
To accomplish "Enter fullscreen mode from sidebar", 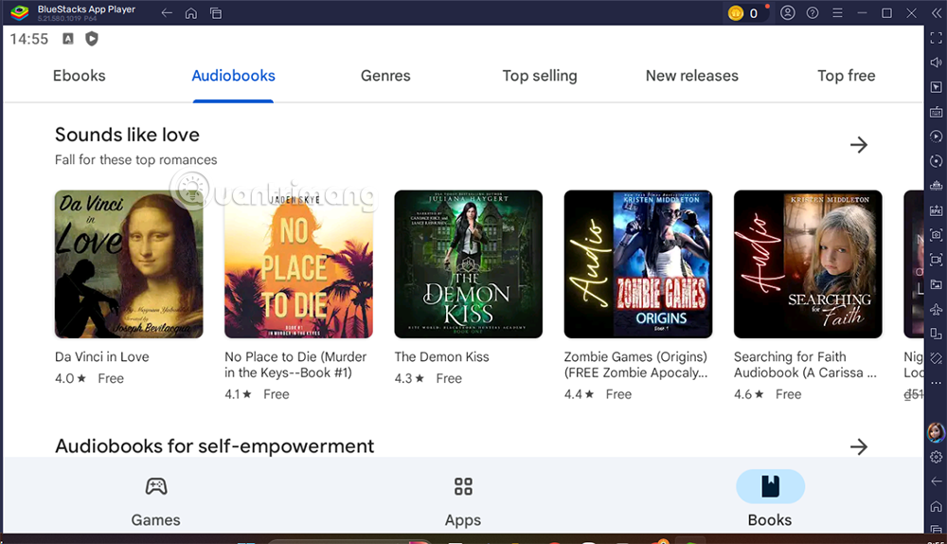I will (x=937, y=38).
